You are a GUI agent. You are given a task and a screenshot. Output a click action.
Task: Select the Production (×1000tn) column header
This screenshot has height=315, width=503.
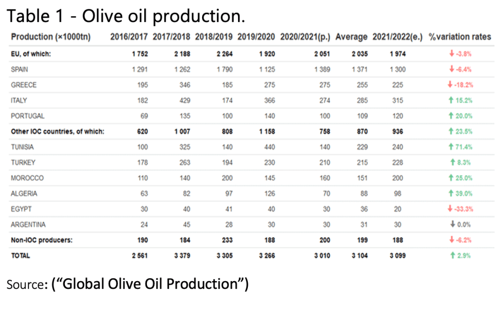click(x=51, y=37)
